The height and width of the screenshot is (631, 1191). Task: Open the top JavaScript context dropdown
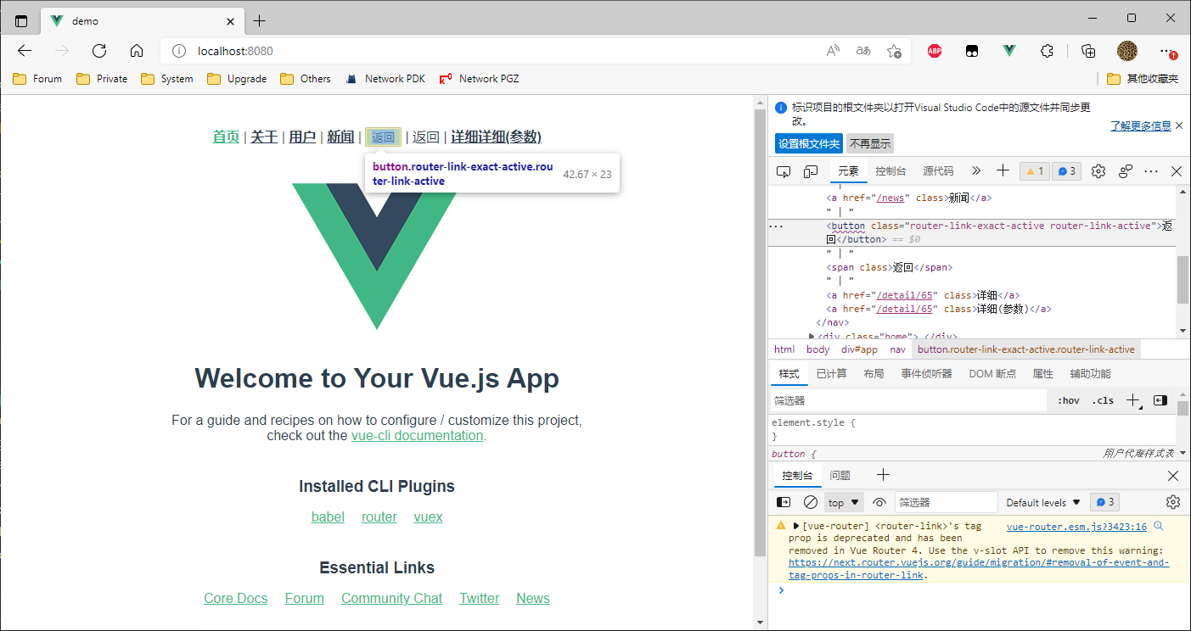coord(844,502)
